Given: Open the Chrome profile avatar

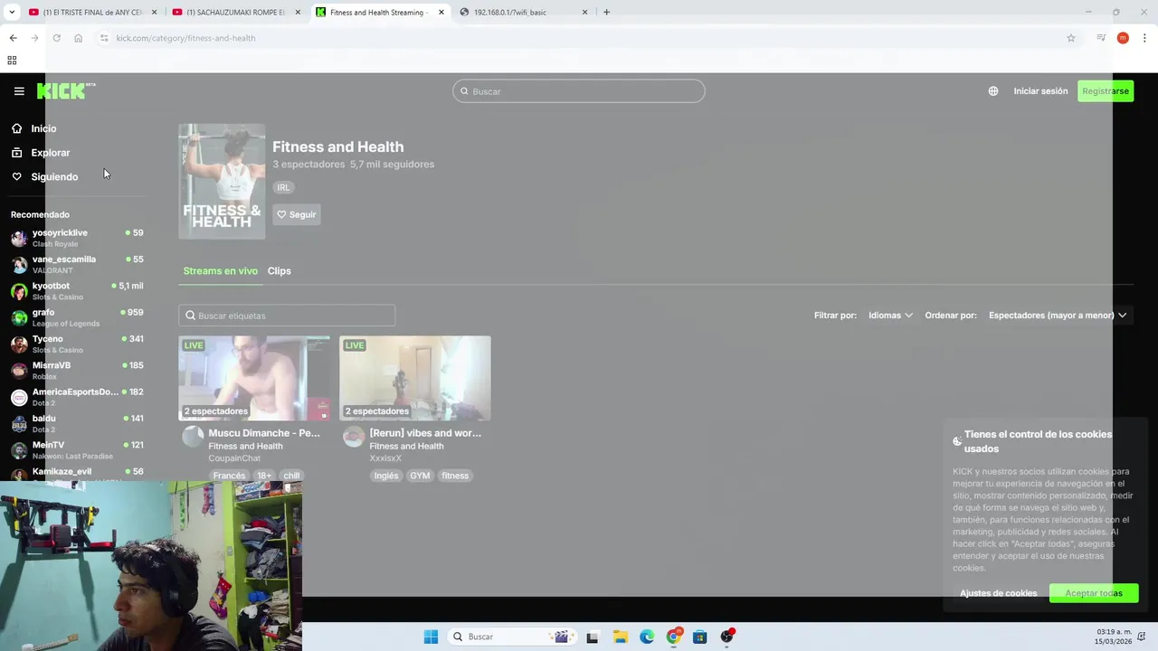Looking at the screenshot, I should point(1123,38).
